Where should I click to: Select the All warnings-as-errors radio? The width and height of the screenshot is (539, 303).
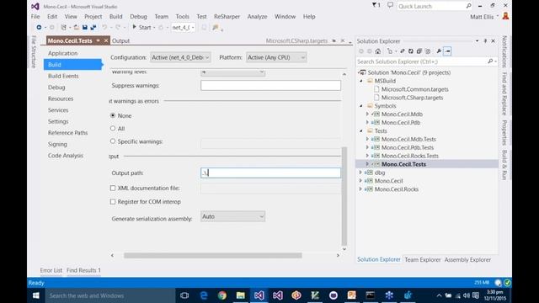pyautogui.click(x=113, y=128)
